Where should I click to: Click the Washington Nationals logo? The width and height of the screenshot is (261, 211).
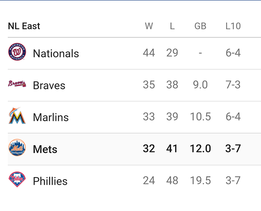(17, 52)
